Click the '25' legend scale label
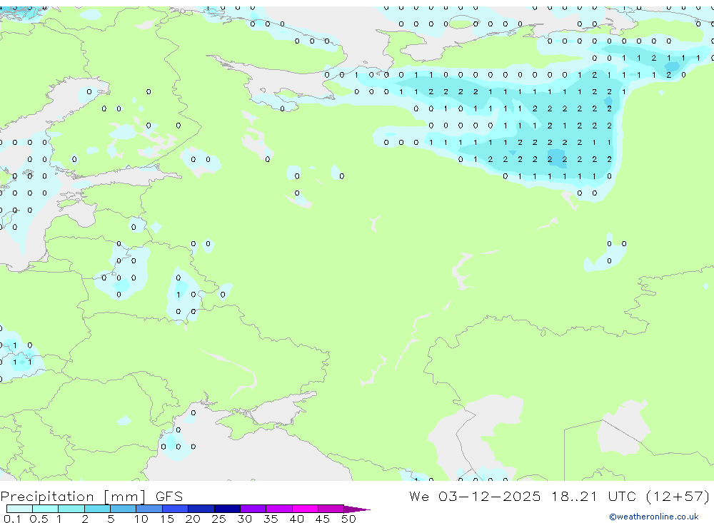Viewport: 714px width, 523px height. (x=218, y=519)
